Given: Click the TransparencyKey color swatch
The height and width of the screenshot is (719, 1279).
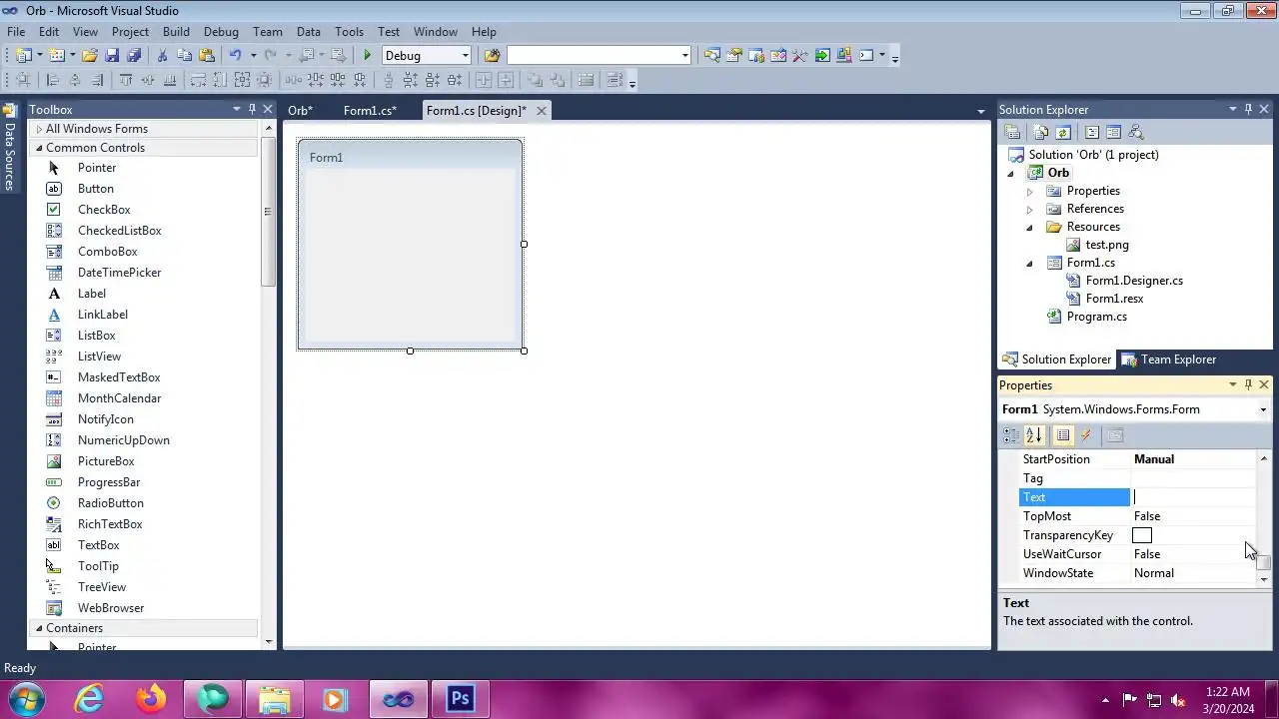Looking at the screenshot, I should 1142,535.
